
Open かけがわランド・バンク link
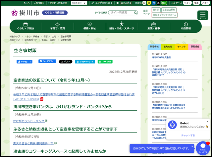pos(29,121)
